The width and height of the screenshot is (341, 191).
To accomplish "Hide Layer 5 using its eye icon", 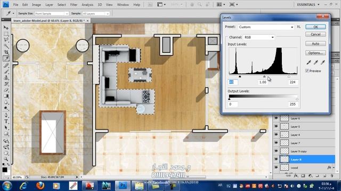I will (x=276, y=126).
